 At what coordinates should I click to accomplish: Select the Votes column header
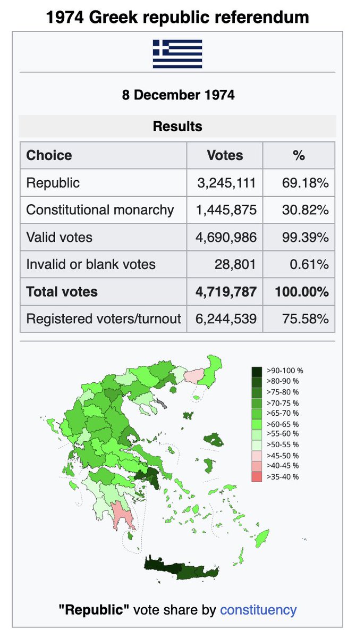[x=225, y=155]
